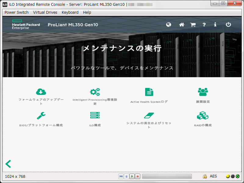
Task: Click the システムの消去およびリセット label
Action: click(149, 125)
